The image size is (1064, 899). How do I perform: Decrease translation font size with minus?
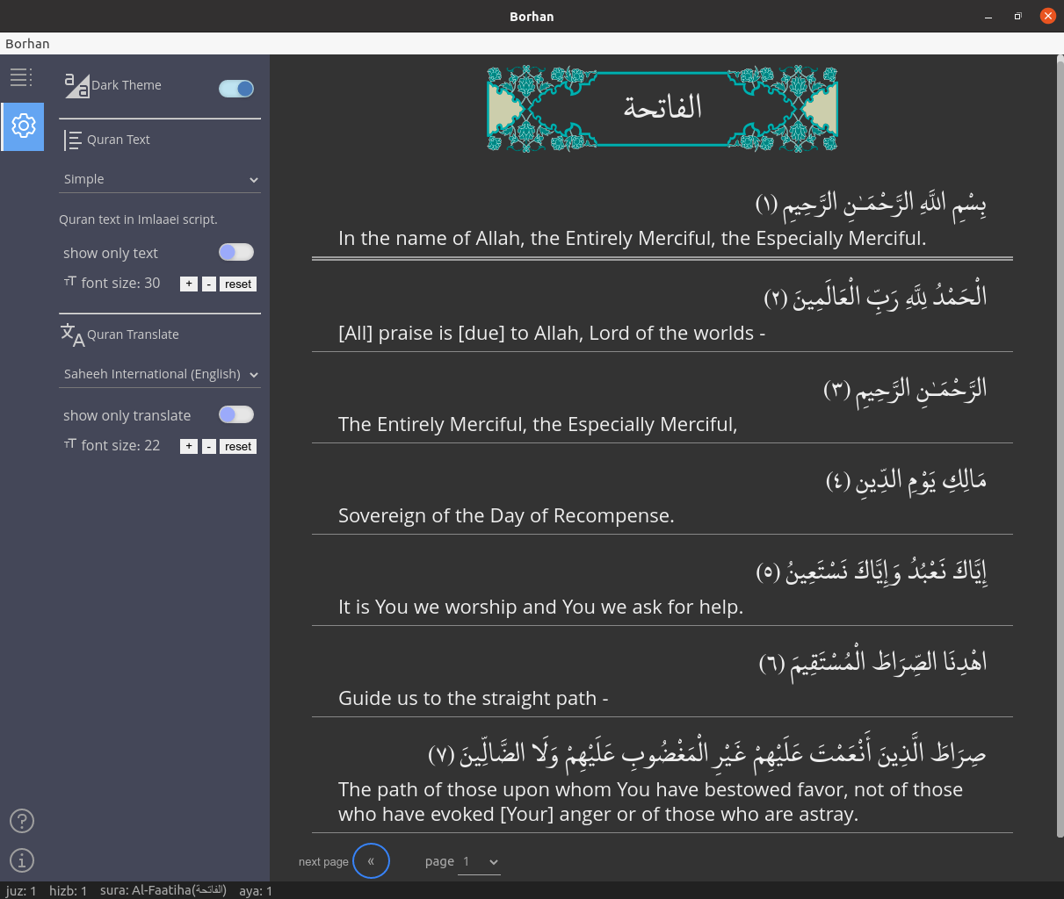[208, 447]
